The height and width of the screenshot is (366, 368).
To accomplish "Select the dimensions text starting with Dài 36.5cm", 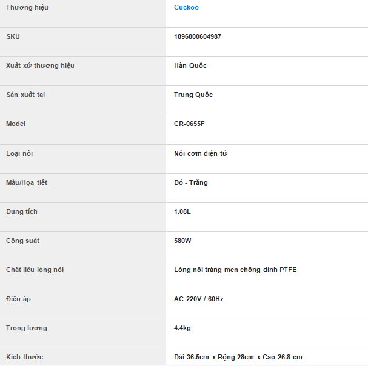I will click(238, 357).
